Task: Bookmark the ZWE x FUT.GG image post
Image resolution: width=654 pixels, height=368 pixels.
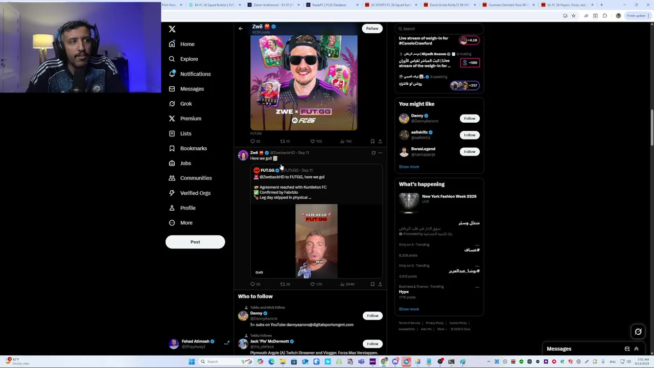Action: pos(372,141)
